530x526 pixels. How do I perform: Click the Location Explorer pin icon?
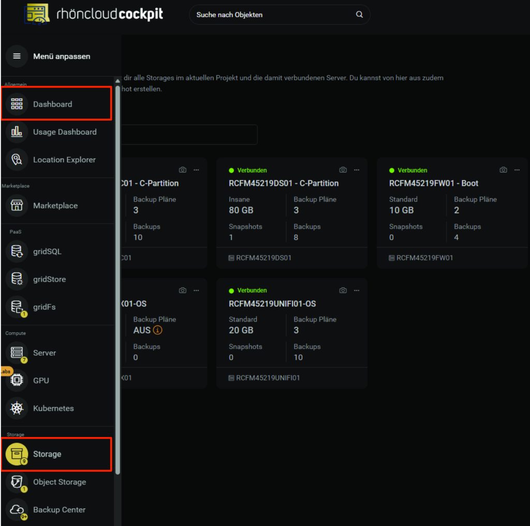[17, 160]
